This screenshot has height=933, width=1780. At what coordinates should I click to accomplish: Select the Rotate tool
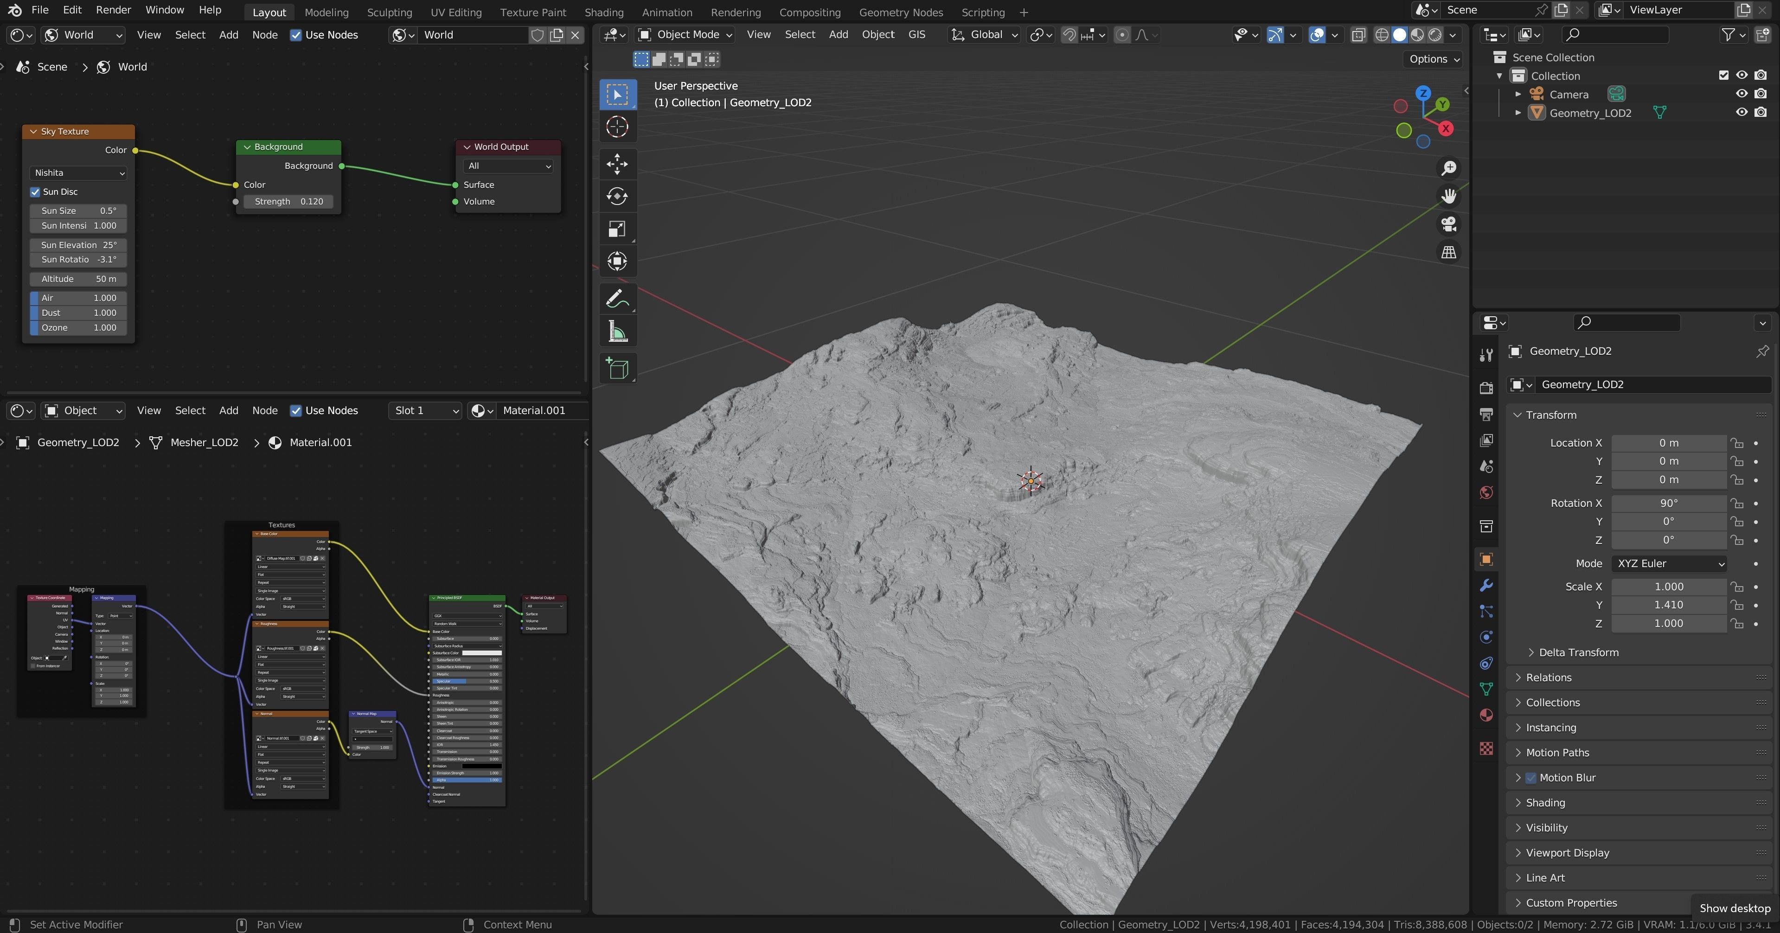617,196
